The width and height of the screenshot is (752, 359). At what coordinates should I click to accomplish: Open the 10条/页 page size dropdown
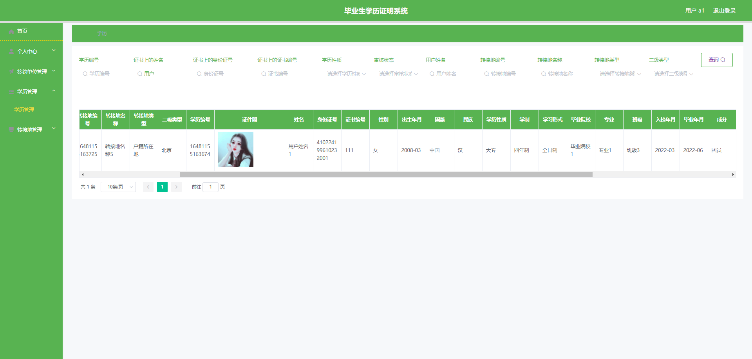pos(118,187)
